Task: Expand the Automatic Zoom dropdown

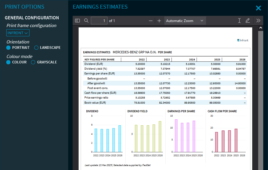Action: pos(185,21)
